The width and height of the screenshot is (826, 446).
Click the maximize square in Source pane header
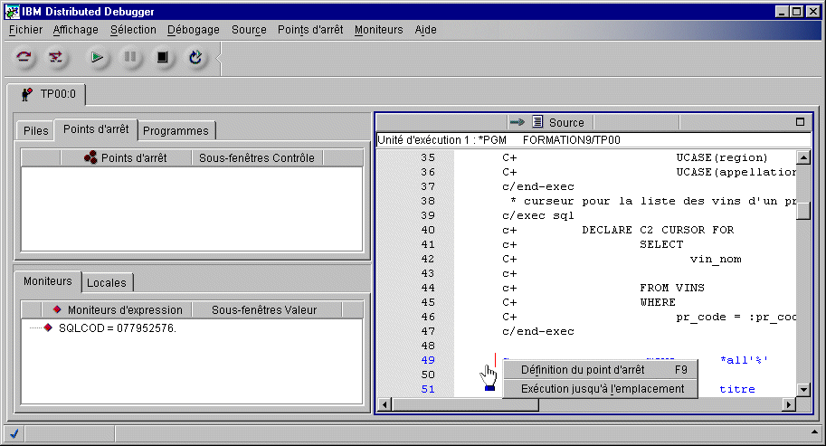(800, 121)
